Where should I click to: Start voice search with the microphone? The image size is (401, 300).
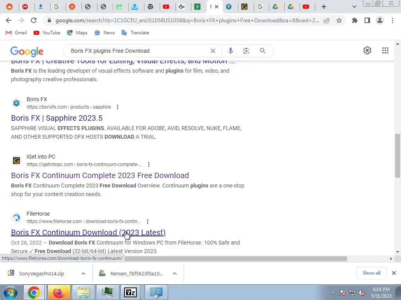(x=230, y=51)
